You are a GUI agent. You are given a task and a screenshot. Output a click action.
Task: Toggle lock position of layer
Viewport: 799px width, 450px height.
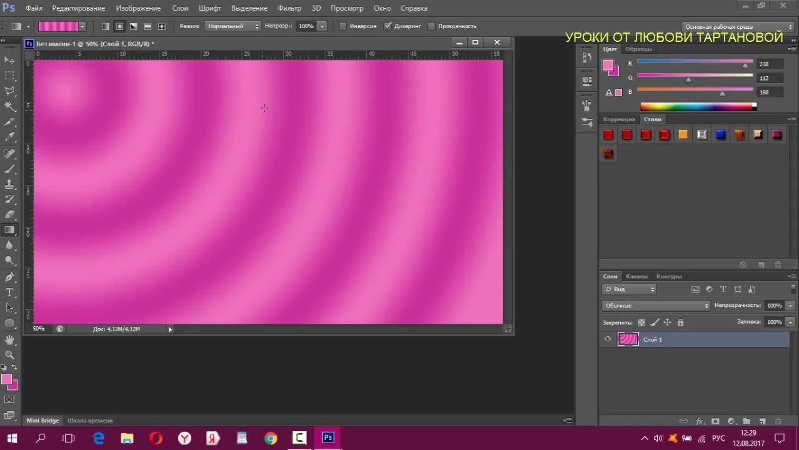[x=667, y=322]
